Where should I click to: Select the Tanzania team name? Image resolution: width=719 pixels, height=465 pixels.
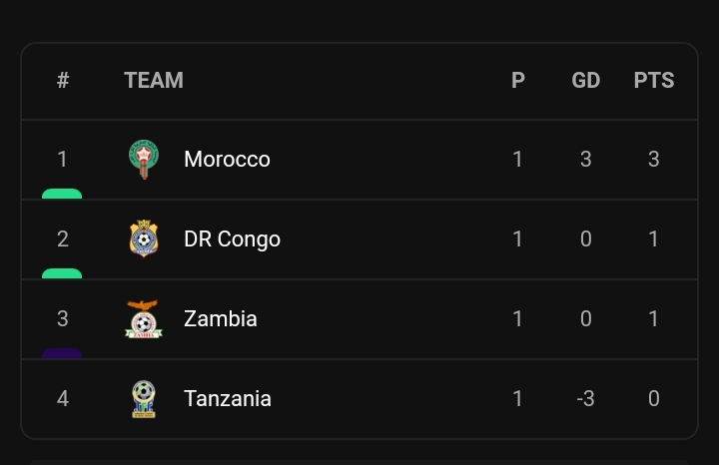(x=228, y=399)
